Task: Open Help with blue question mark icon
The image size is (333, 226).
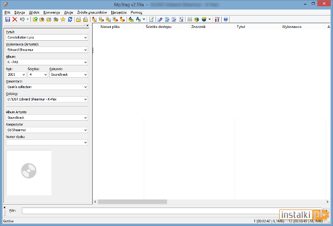Action: tap(225, 19)
